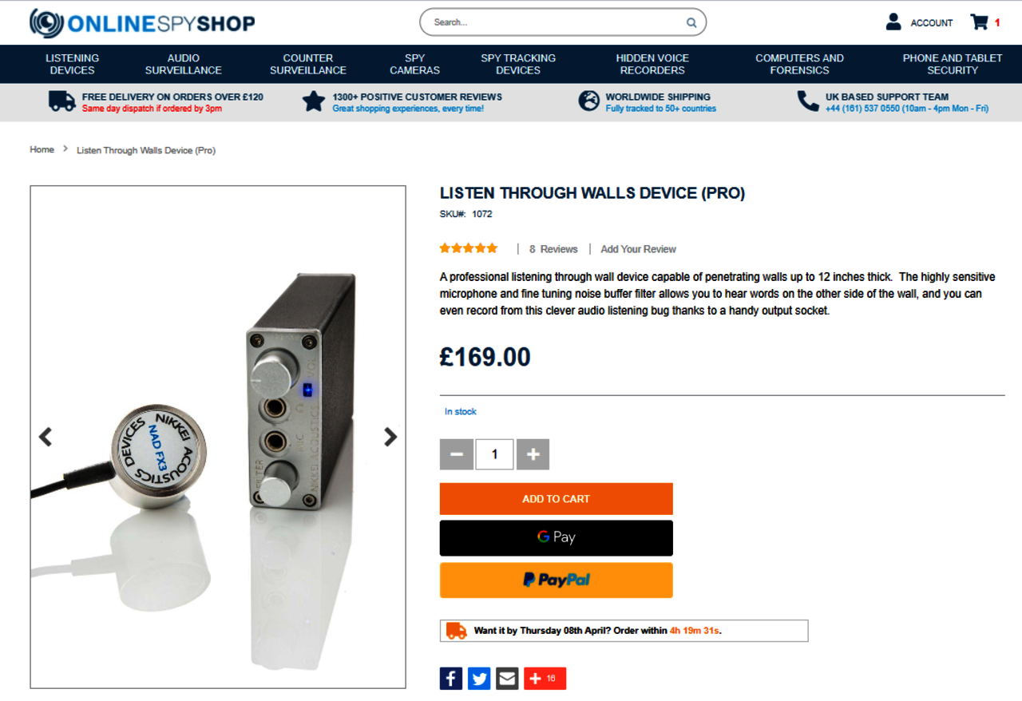Click the Account person icon
Screen dimensions: 1022x701
(x=893, y=22)
